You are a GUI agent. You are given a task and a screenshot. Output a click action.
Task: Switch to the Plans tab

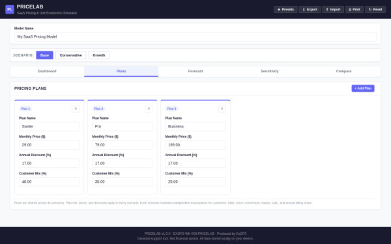pyautogui.click(x=121, y=71)
